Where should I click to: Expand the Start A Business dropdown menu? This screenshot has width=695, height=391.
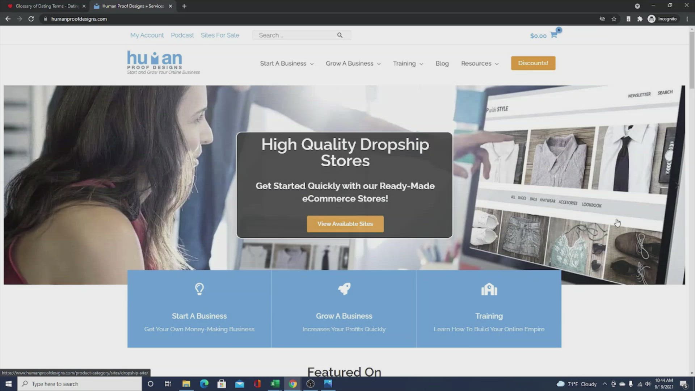pyautogui.click(x=286, y=63)
